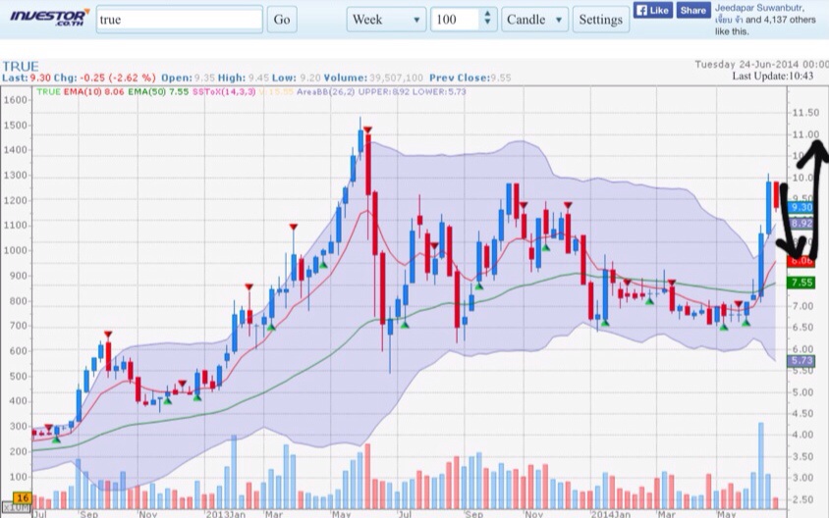Click the 2013Jan time axis label
Viewport: 829px width, 518px height.
(x=226, y=514)
